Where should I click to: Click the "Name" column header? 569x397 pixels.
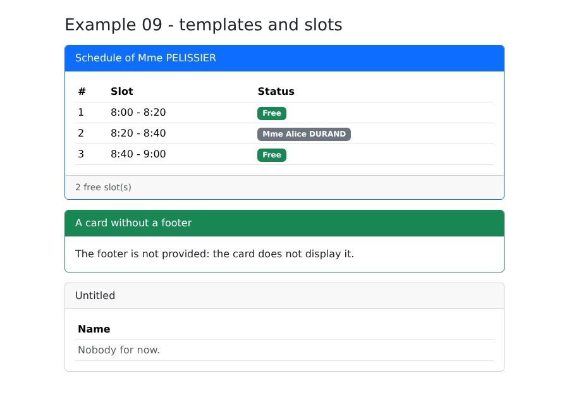(x=94, y=329)
